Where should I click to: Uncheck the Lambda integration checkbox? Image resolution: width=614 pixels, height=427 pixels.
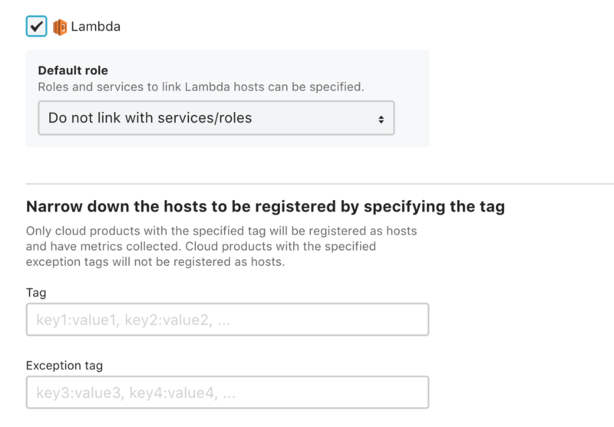36,26
